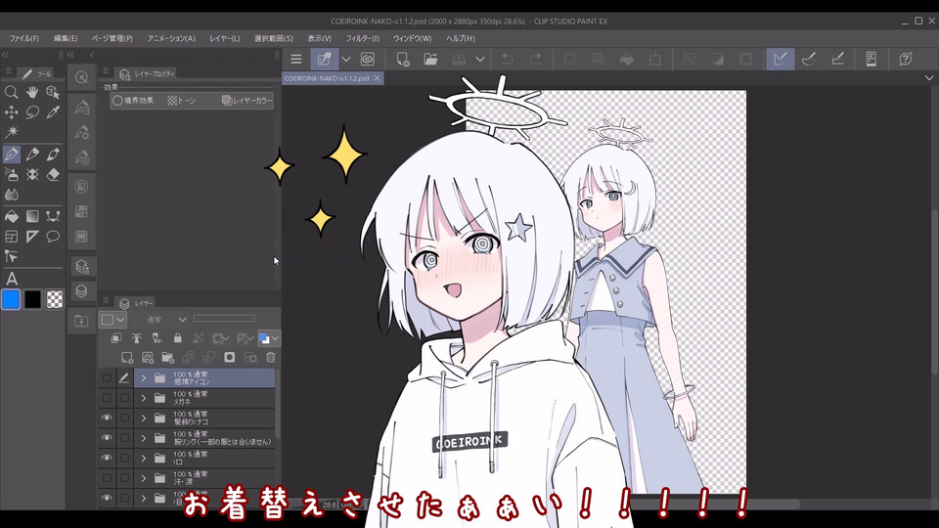Click the 境界効果 effect button

point(133,100)
